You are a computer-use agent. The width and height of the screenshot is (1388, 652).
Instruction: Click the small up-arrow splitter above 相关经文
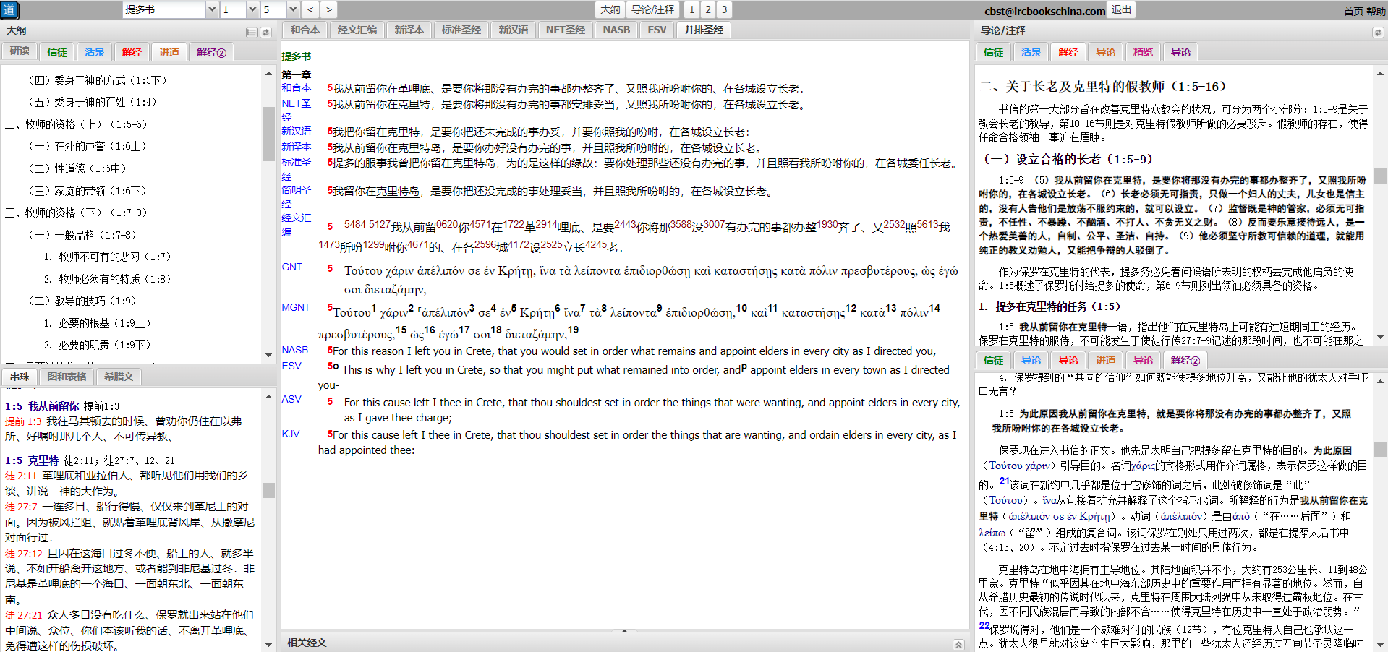(625, 631)
